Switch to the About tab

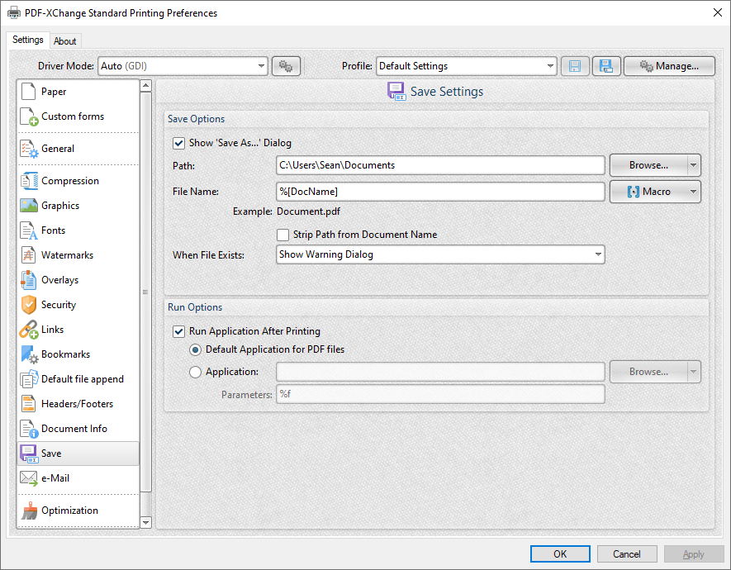(x=65, y=41)
